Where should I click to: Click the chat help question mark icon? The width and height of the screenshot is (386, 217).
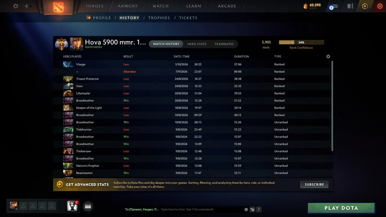(259, 209)
